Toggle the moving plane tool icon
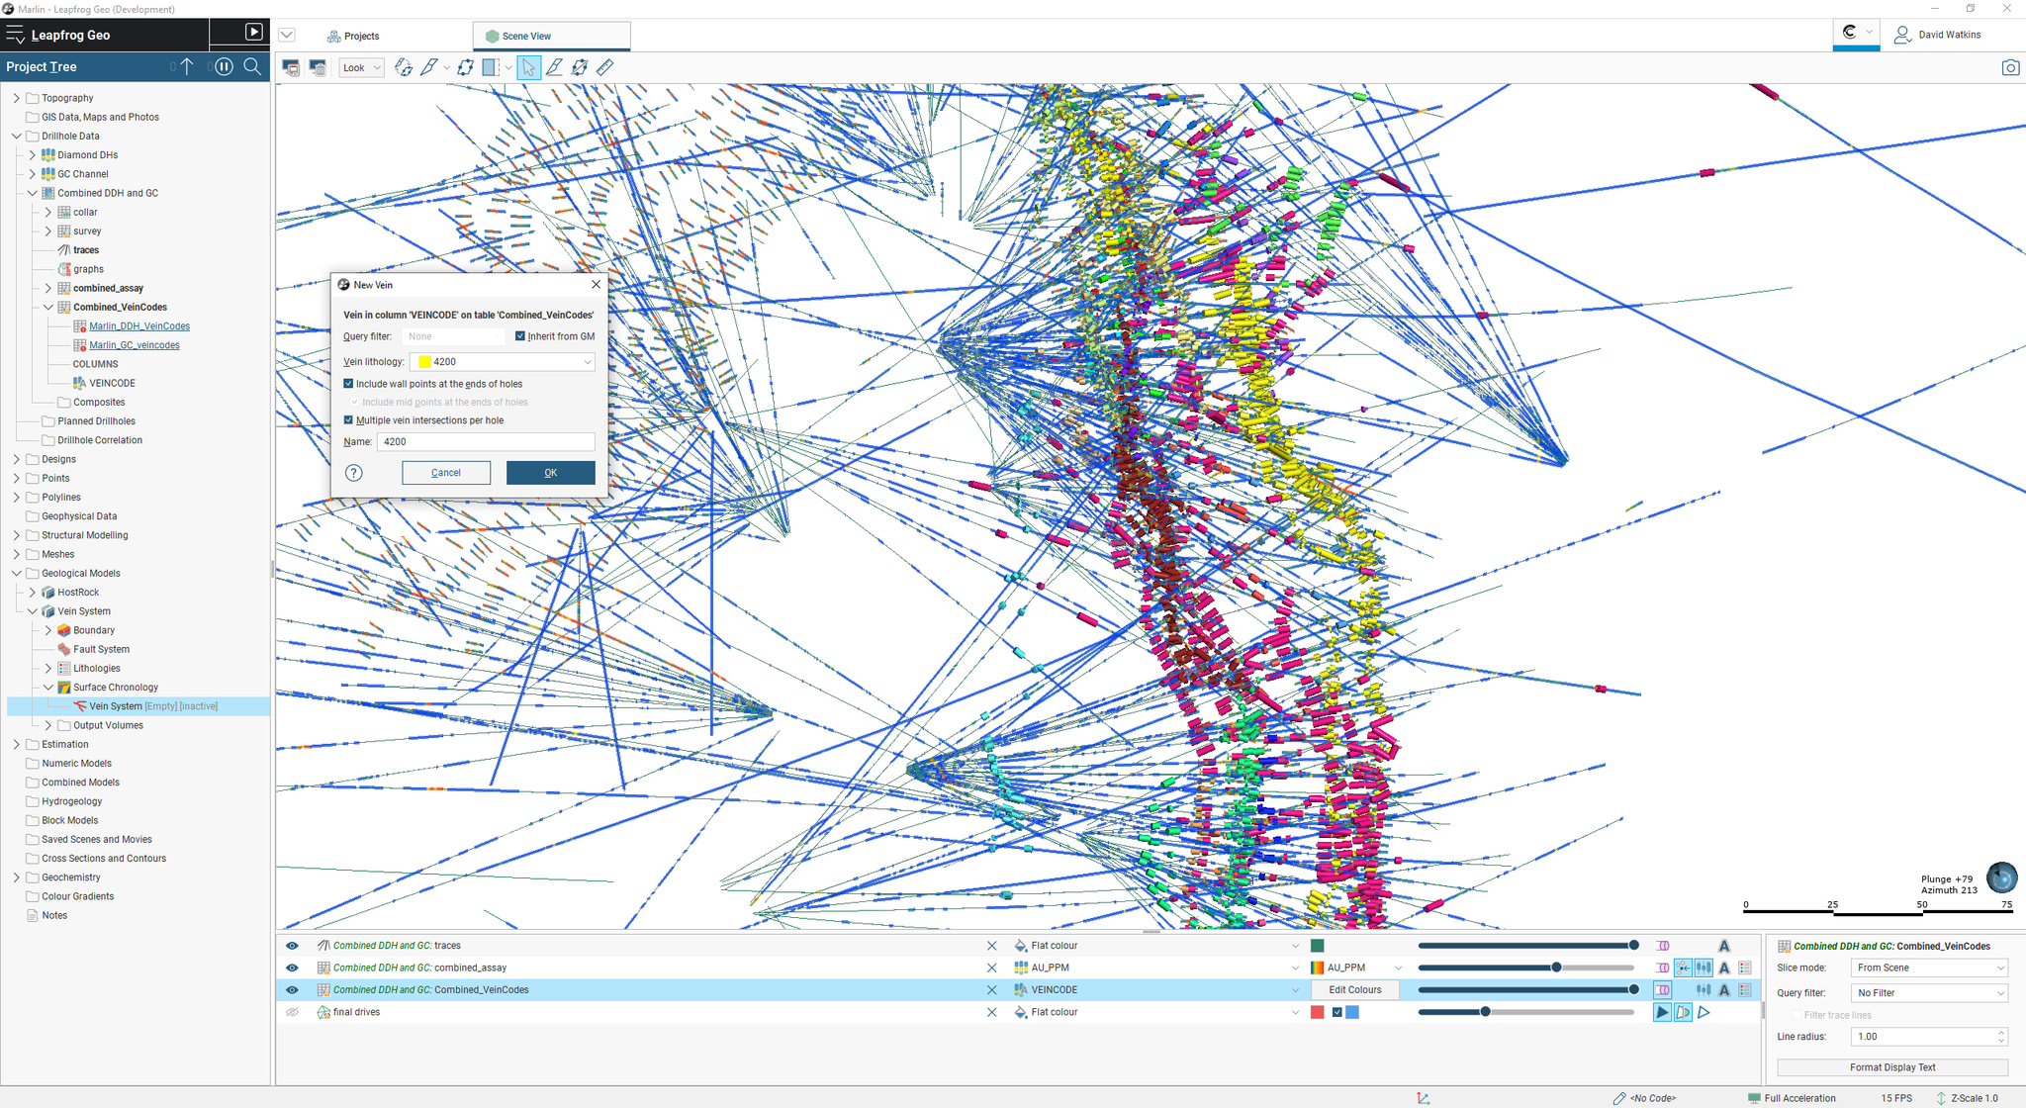The height and width of the screenshot is (1108, 2026). click(465, 67)
